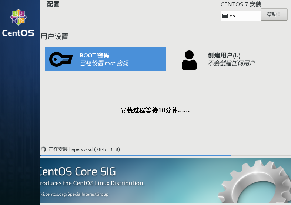Viewport: 291px width, 205px height.
Task: Click the ROOT password key icon
Action: [61, 59]
